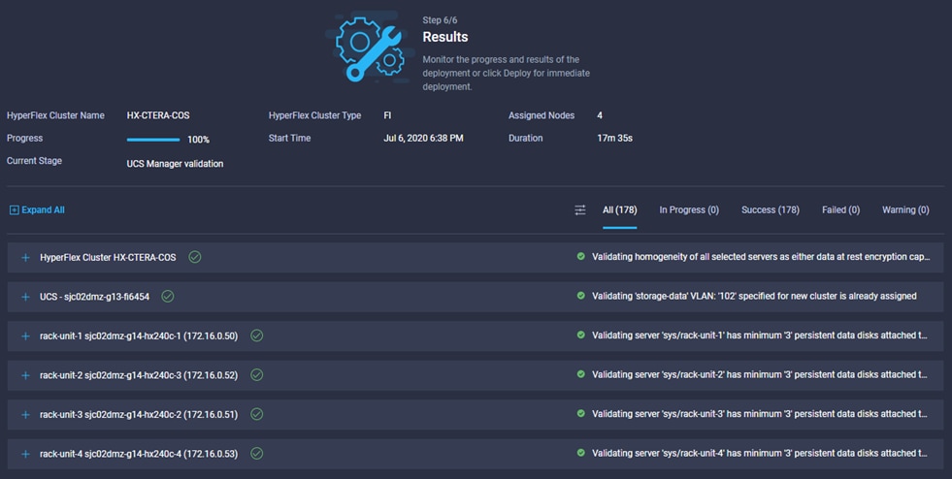Screen dimensions: 952x479
Task: Switch to the Failed (0) tab
Action: (x=841, y=209)
